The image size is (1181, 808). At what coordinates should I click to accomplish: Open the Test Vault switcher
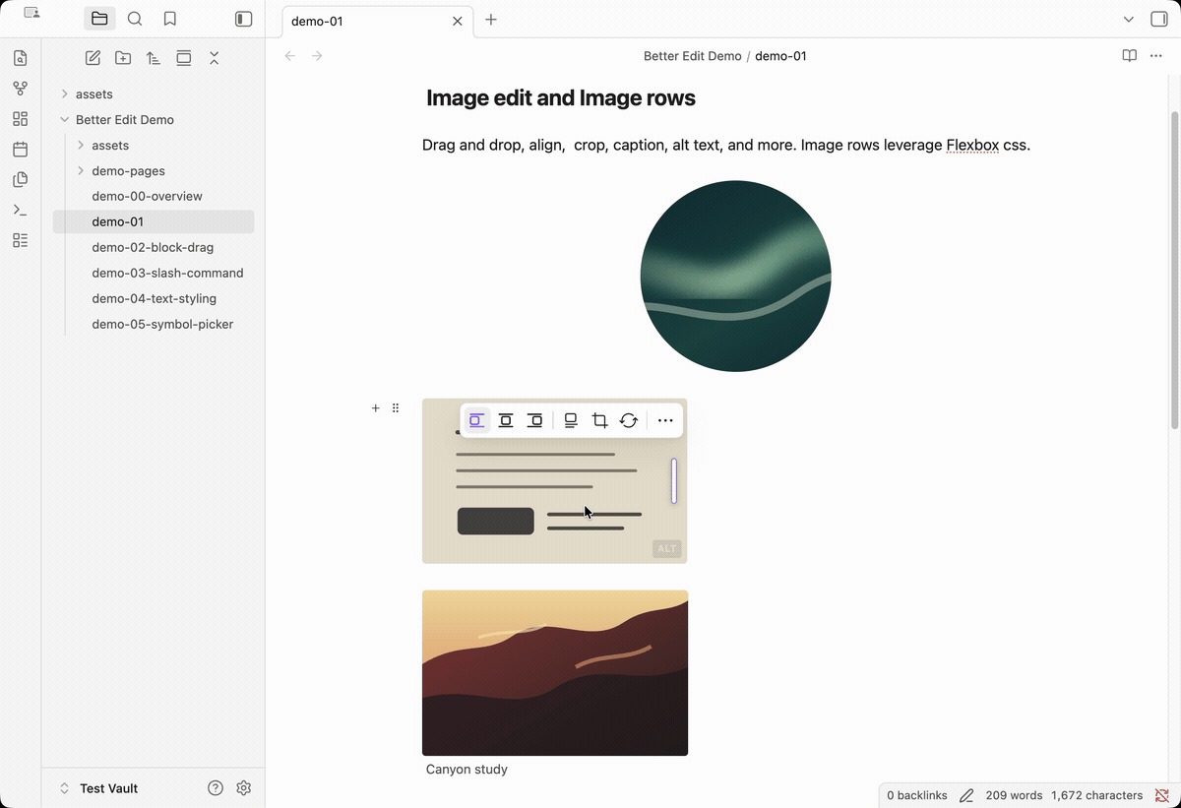pyautogui.click(x=99, y=788)
